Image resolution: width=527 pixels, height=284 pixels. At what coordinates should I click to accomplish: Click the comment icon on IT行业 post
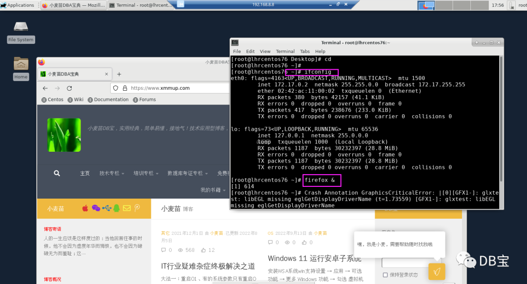coord(163,250)
